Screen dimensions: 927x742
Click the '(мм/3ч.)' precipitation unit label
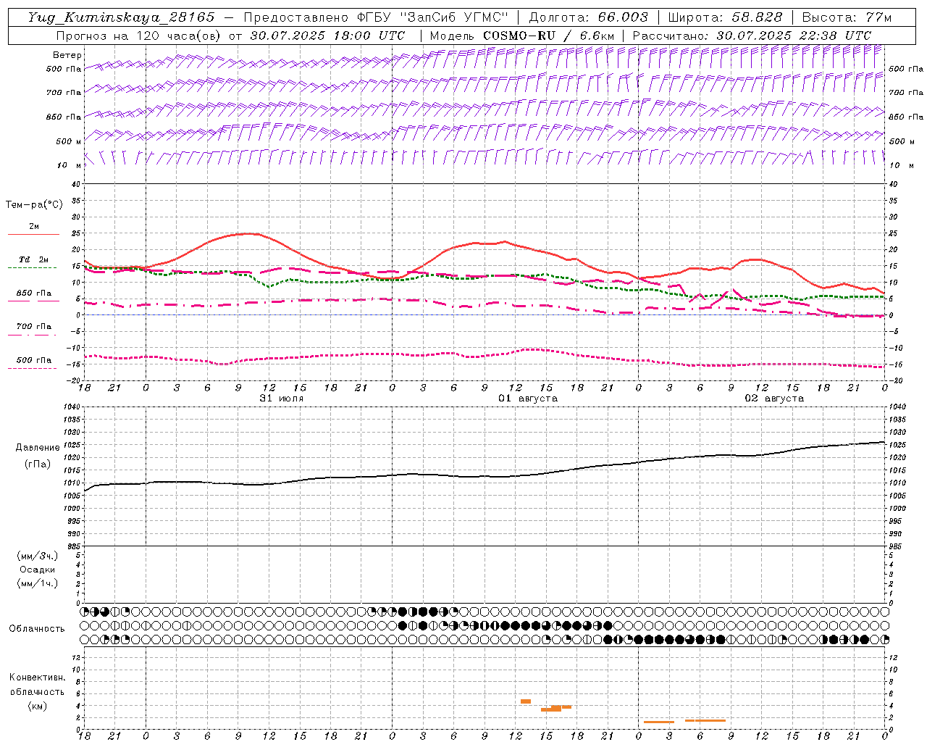click(38, 556)
